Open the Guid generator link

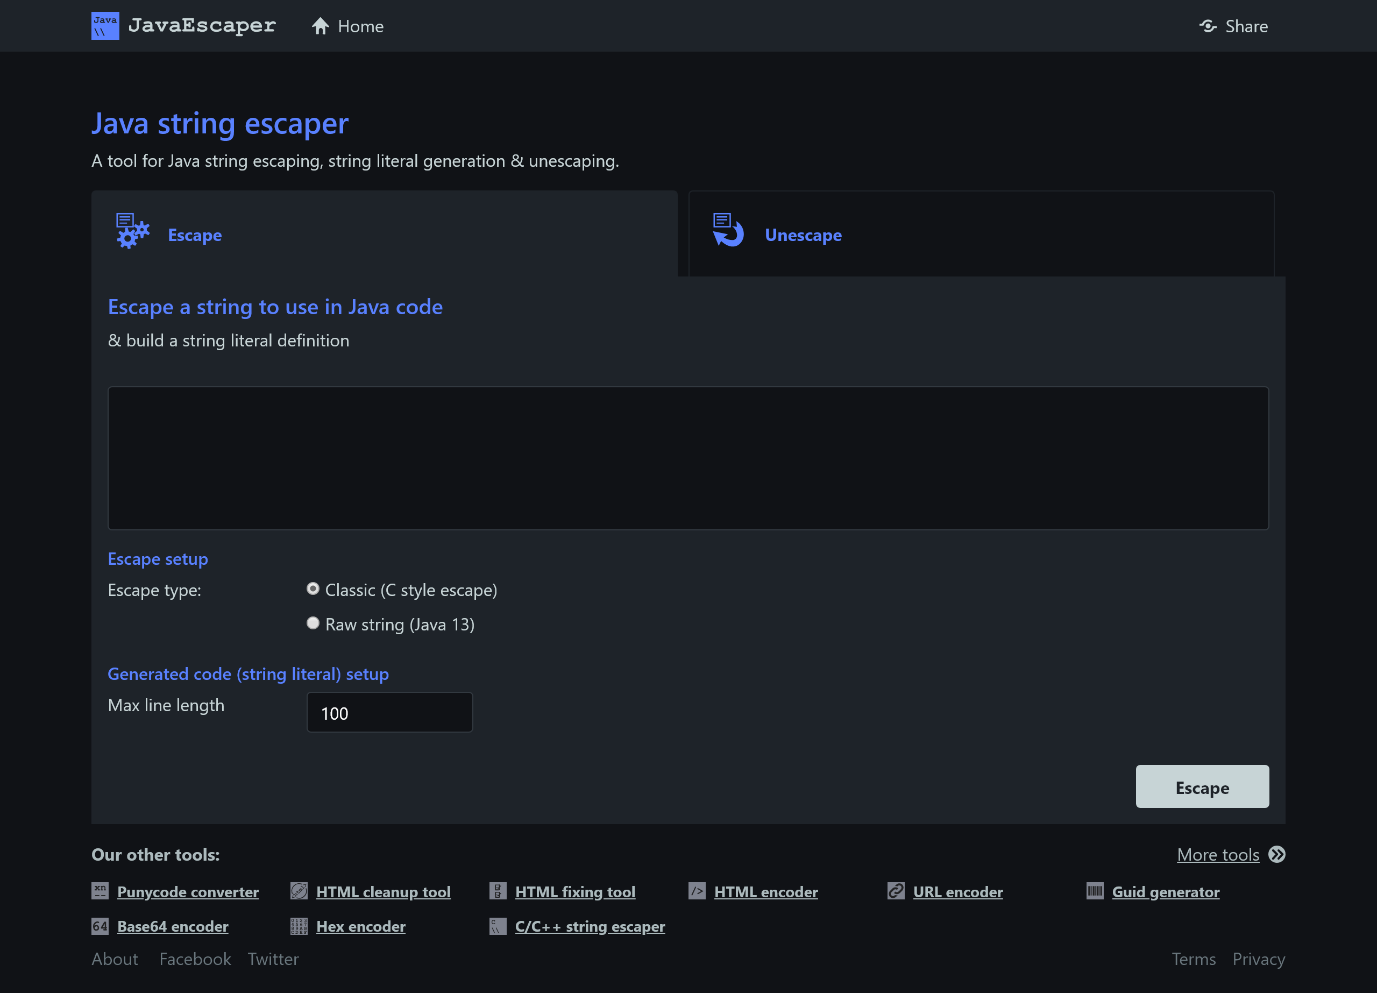coord(1166,891)
